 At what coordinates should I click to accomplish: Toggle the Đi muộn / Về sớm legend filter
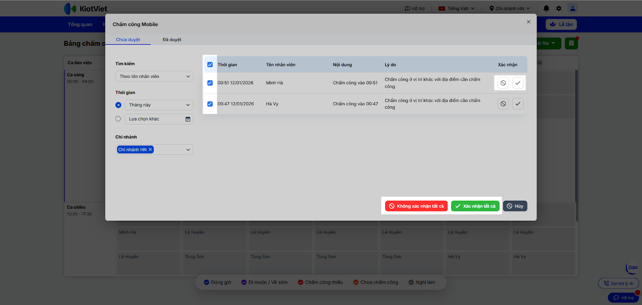[x=264, y=283]
